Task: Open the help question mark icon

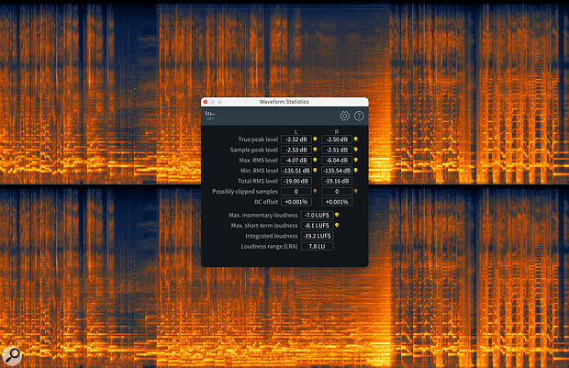Action: pos(359,116)
